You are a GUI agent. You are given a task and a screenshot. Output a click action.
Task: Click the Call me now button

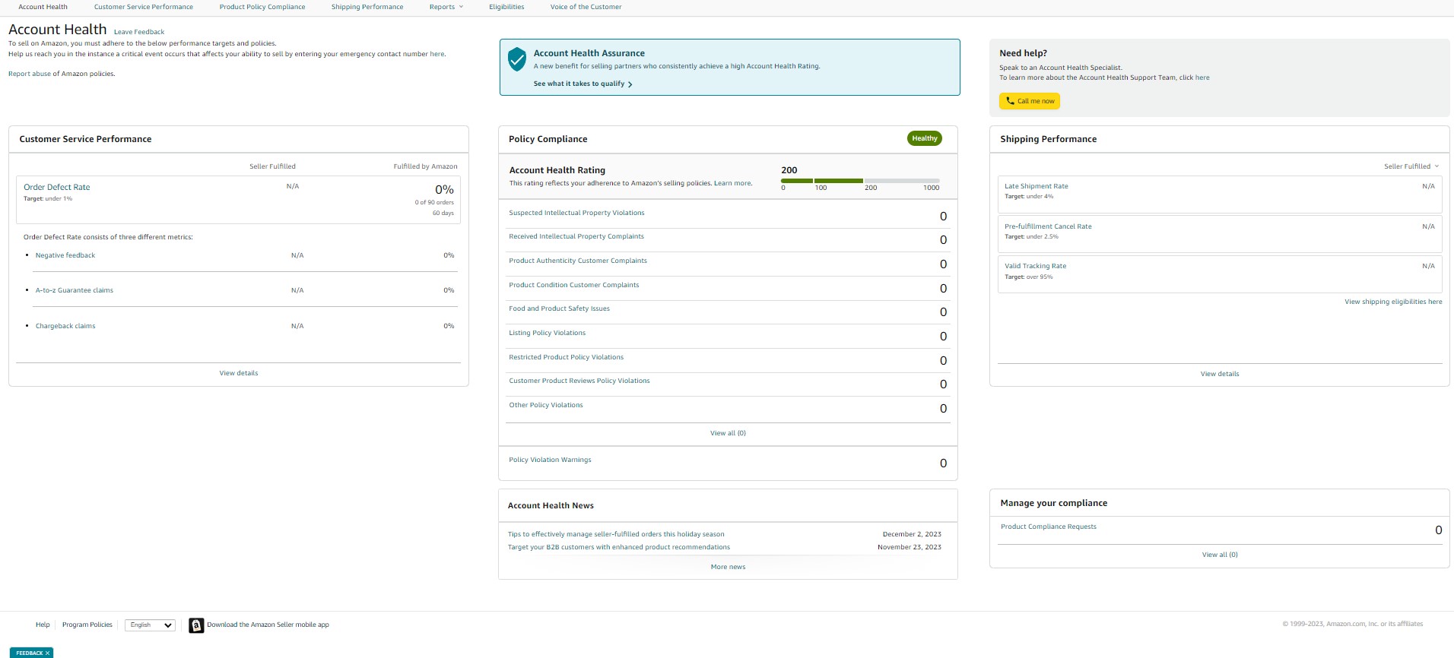coord(1030,101)
